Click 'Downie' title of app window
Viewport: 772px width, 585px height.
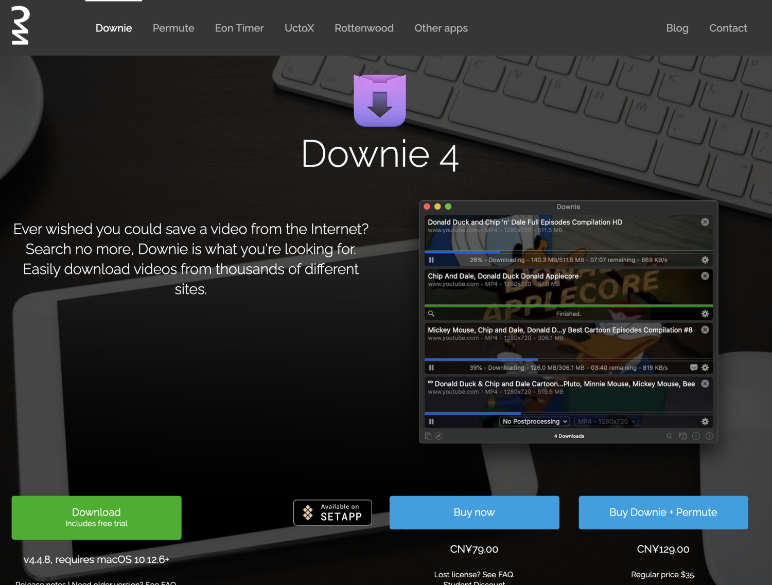pos(568,207)
